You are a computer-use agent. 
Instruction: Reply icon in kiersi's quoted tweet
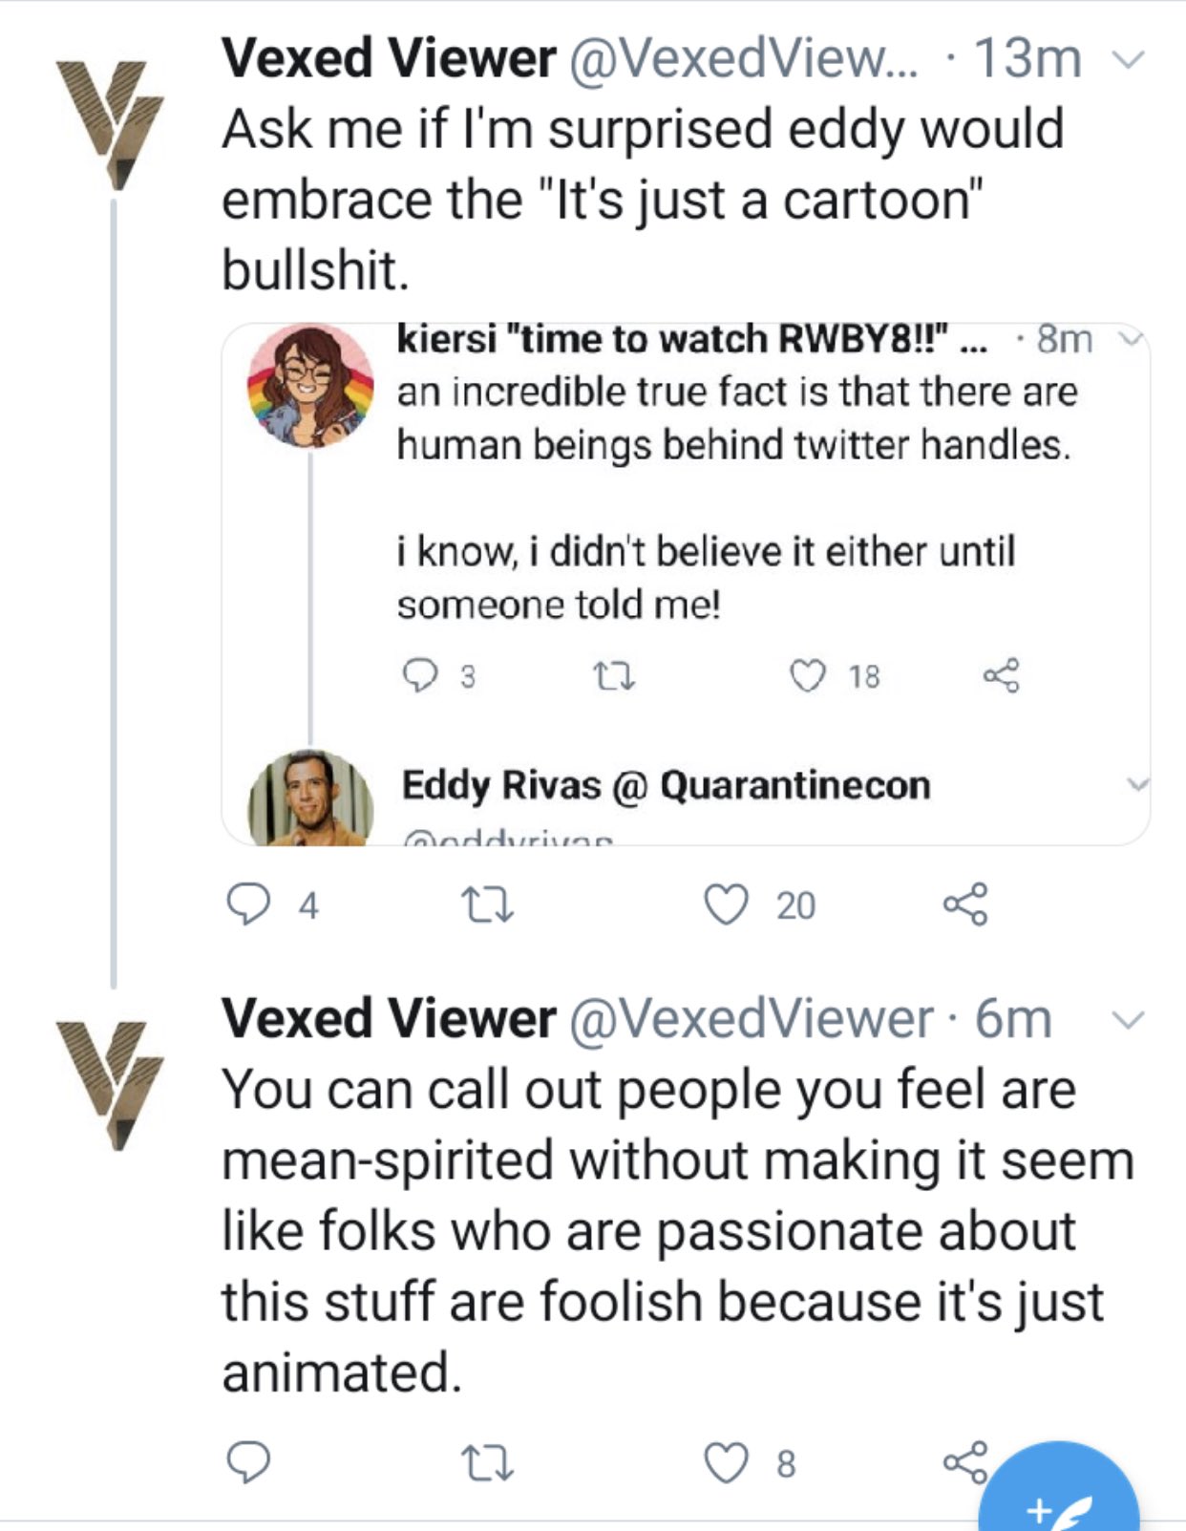pyautogui.click(x=419, y=676)
